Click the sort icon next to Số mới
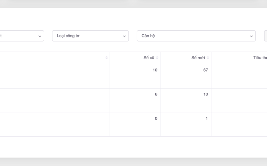267x166 pixels. tap(208, 58)
